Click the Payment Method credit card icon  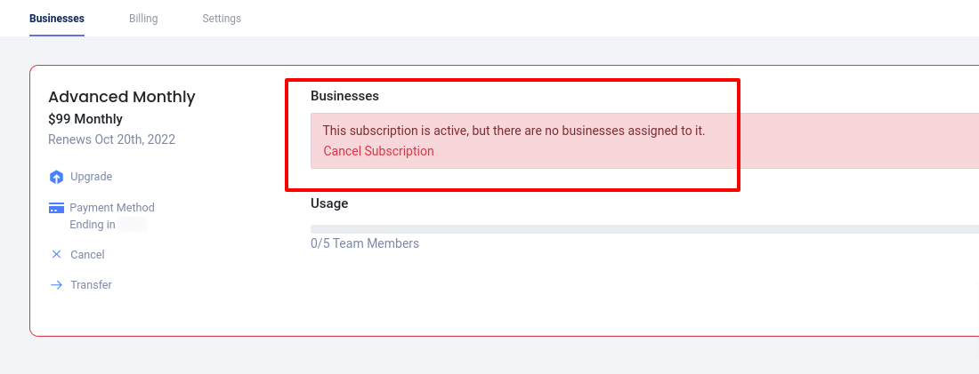[x=56, y=208]
